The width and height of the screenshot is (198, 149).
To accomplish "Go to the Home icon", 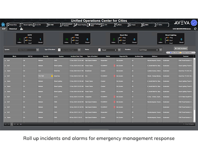I will pos(3,25).
